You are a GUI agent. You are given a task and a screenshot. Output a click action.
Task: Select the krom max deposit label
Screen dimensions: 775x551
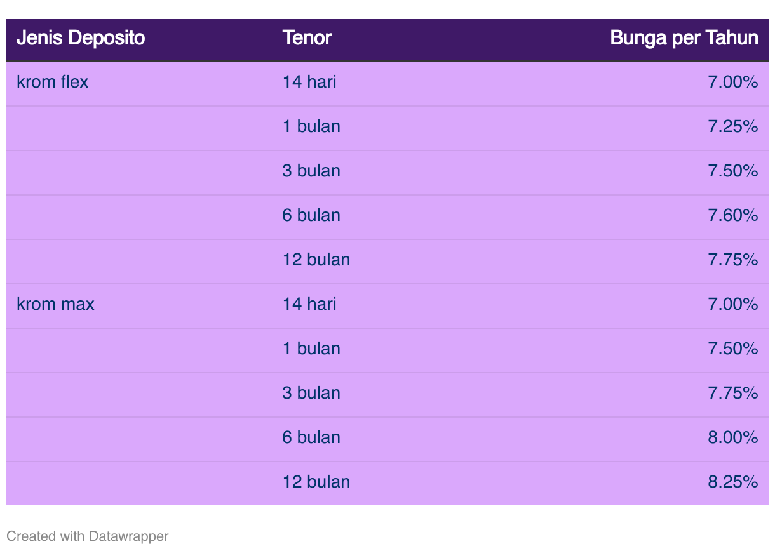pos(55,304)
